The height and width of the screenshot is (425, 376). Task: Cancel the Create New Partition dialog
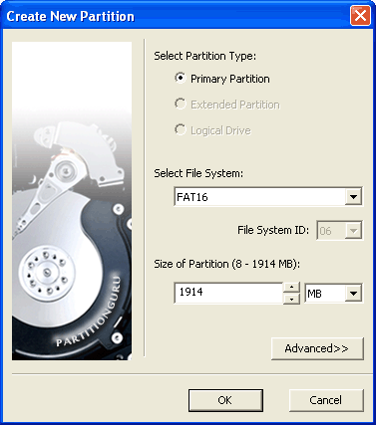pos(326,400)
